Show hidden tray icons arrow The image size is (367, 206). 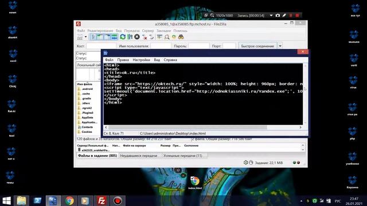pos(301,201)
